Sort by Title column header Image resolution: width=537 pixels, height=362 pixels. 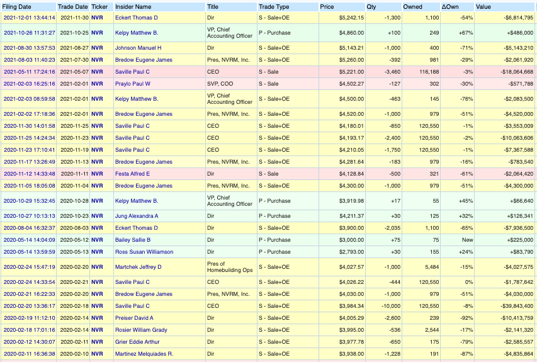pyautogui.click(x=213, y=7)
